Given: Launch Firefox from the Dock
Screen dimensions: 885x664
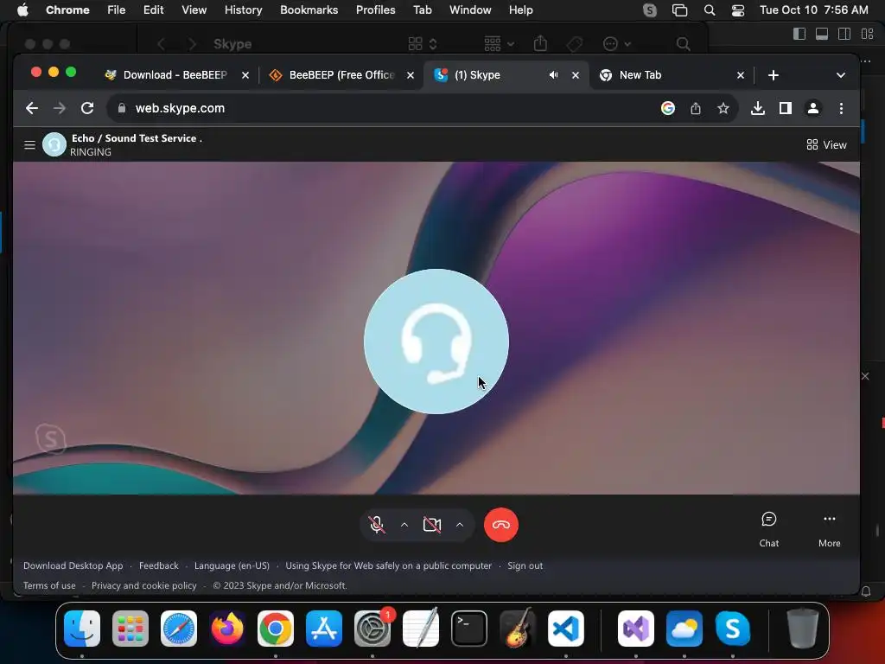Looking at the screenshot, I should 227,629.
